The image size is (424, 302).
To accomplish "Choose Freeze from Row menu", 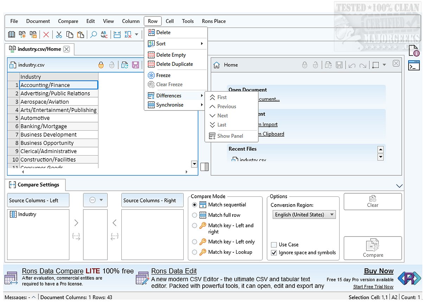I will [x=176, y=75].
